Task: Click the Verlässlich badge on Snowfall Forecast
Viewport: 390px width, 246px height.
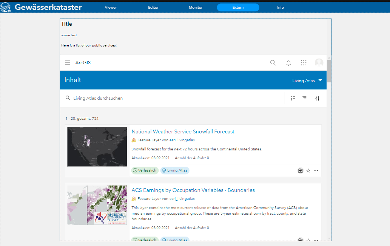Action: tap(145, 170)
